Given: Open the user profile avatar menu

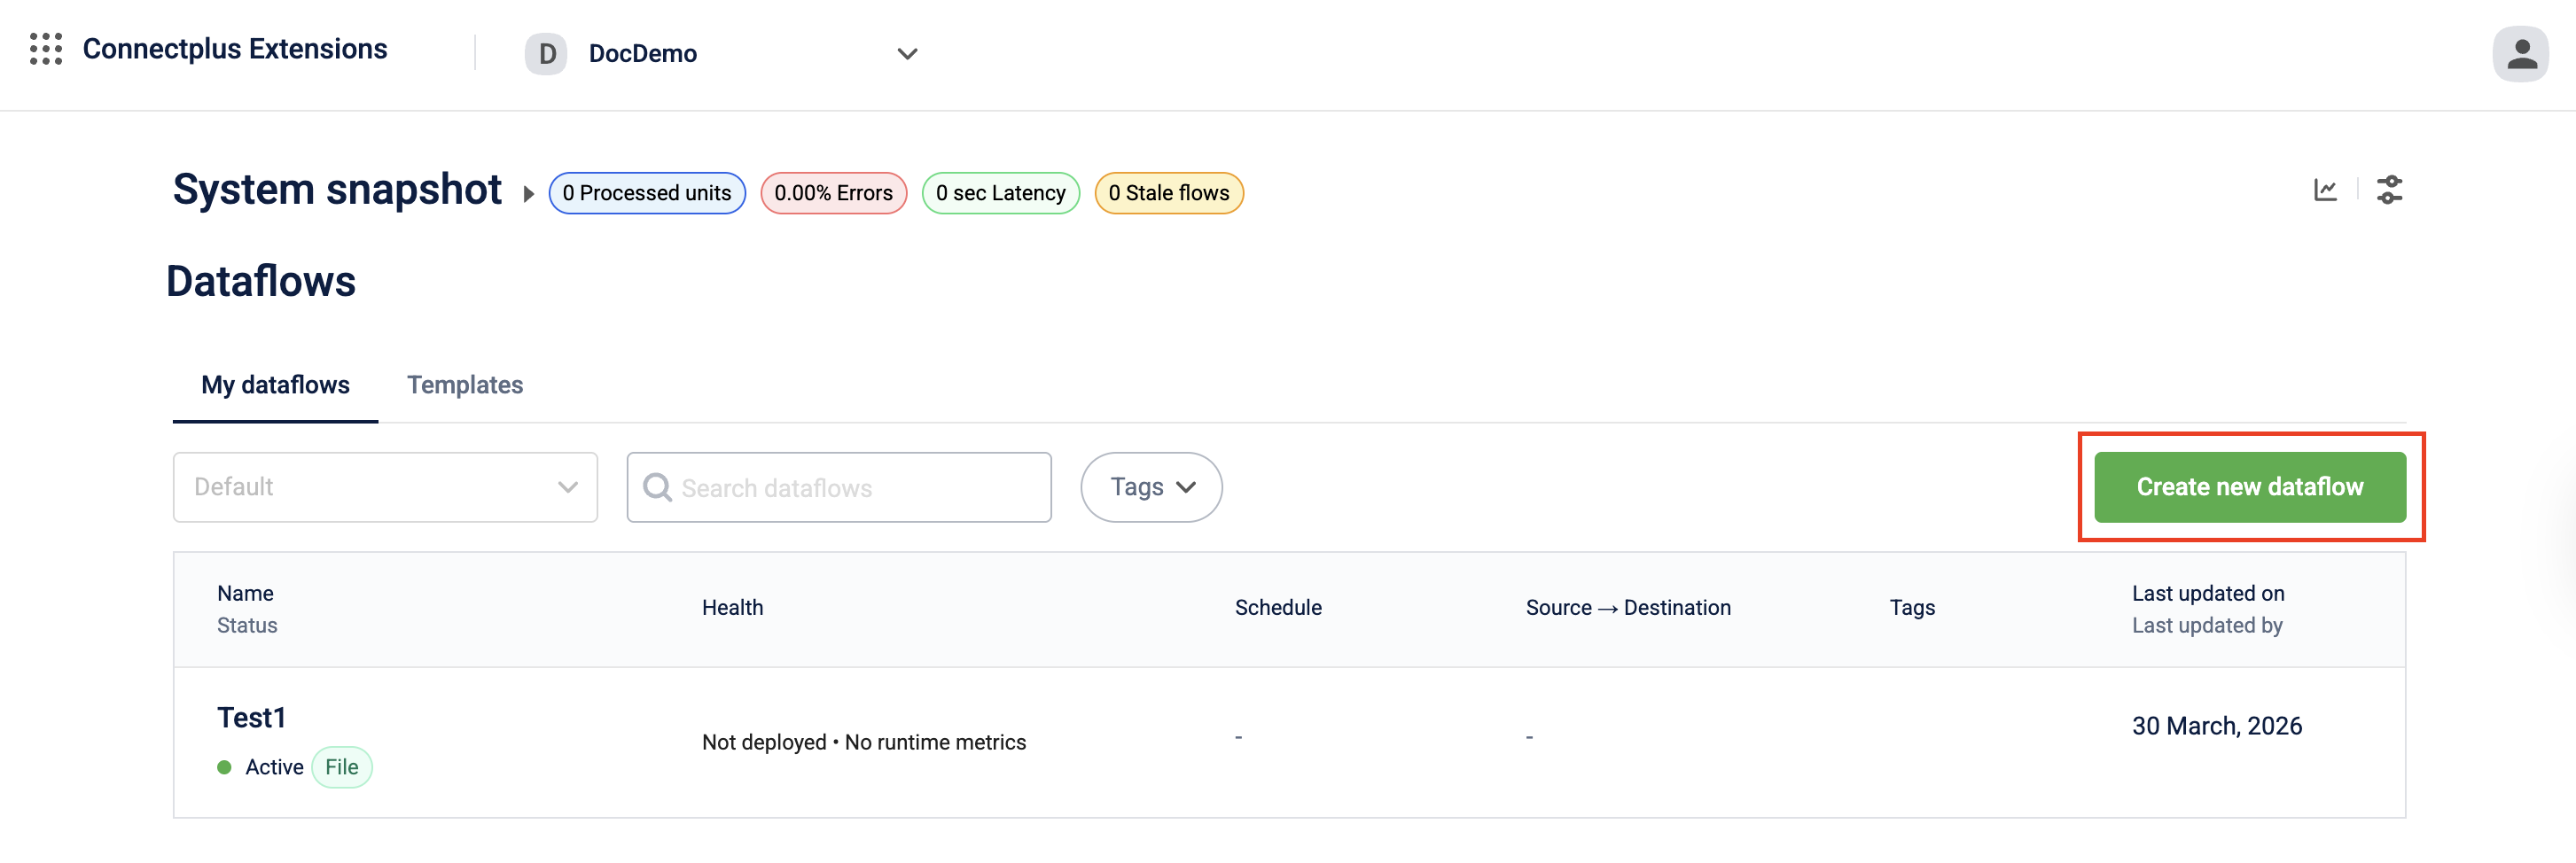Looking at the screenshot, I should 2520,54.
